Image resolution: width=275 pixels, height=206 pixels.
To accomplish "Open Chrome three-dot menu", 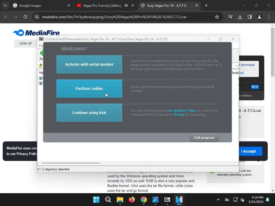I will point(269,17).
